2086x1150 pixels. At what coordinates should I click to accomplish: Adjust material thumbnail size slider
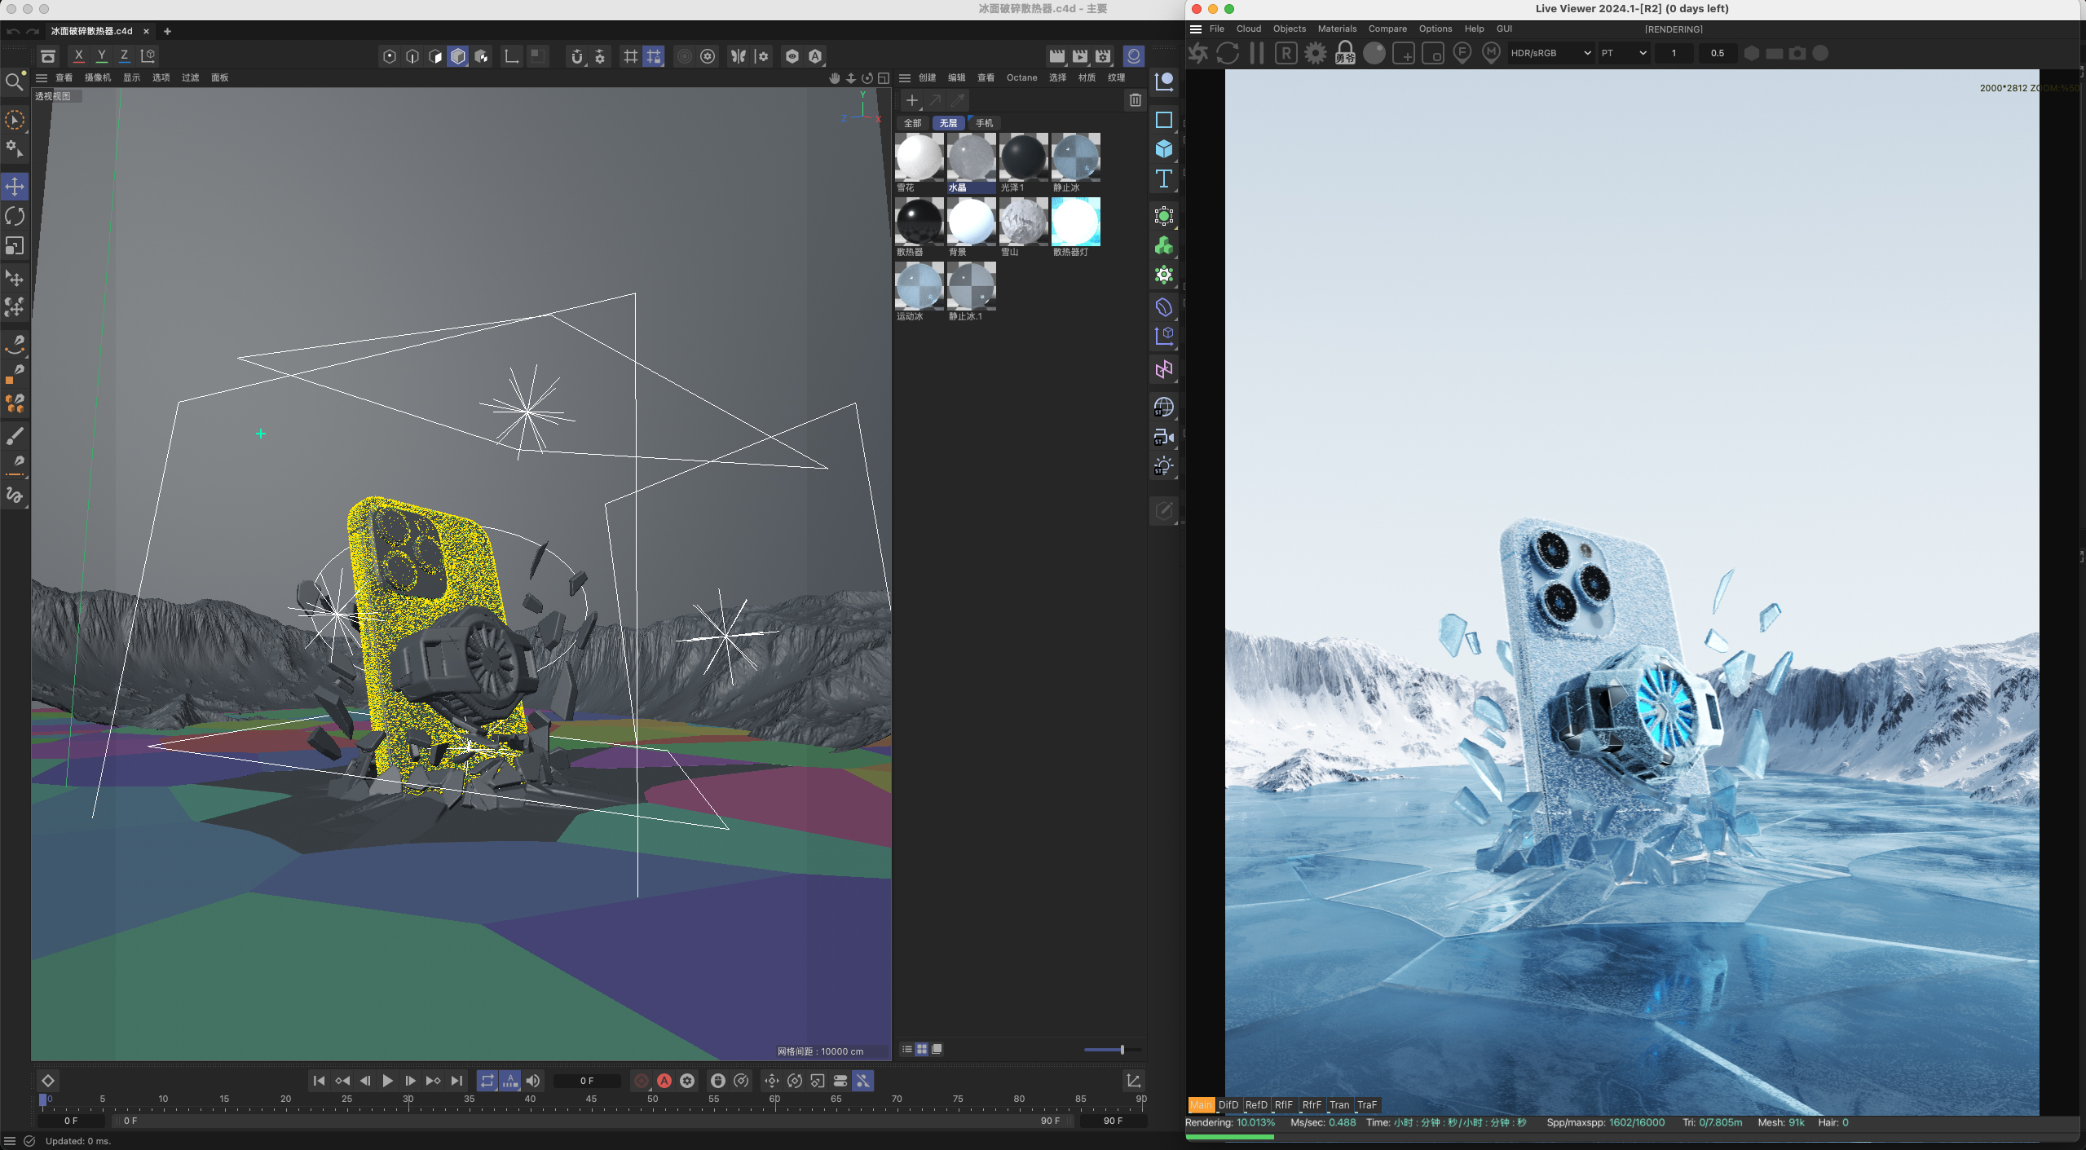tap(1121, 1050)
